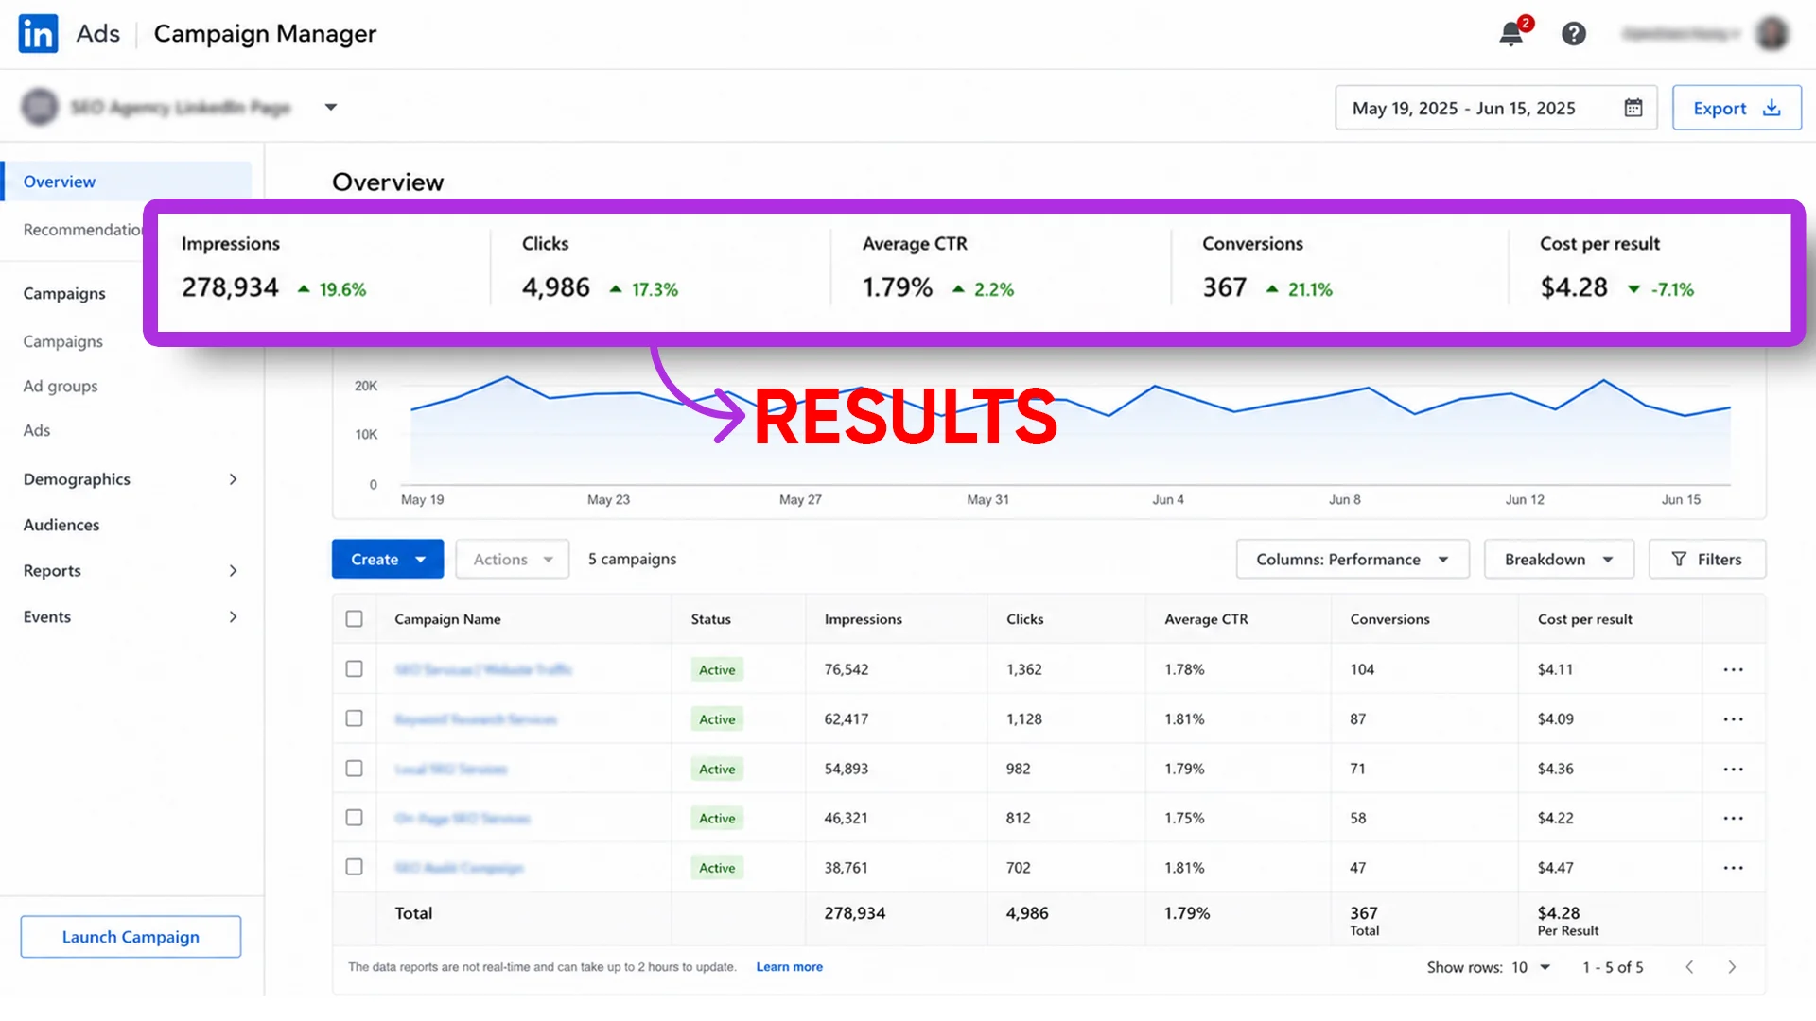
Task: Open Ad groups in the sidebar
Action: pyautogui.click(x=61, y=386)
